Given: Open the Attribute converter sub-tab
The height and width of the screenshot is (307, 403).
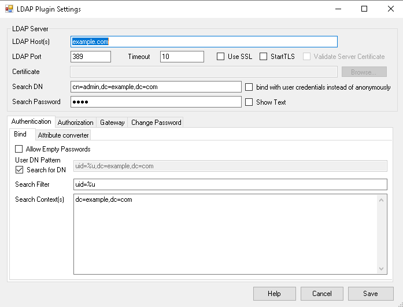Looking at the screenshot, I should [63, 135].
